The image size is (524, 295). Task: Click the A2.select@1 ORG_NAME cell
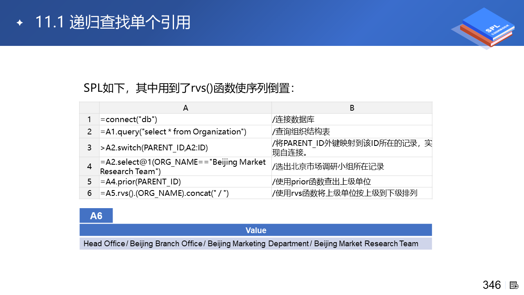[x=185, y=166]
